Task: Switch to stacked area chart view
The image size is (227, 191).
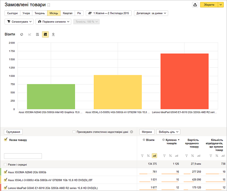Action: click(38, 35)
